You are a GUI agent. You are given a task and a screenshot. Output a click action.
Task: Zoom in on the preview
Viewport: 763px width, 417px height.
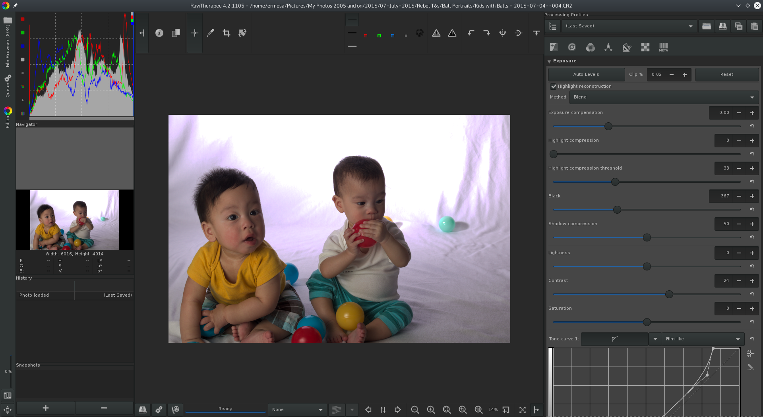(x=431, y=409)
